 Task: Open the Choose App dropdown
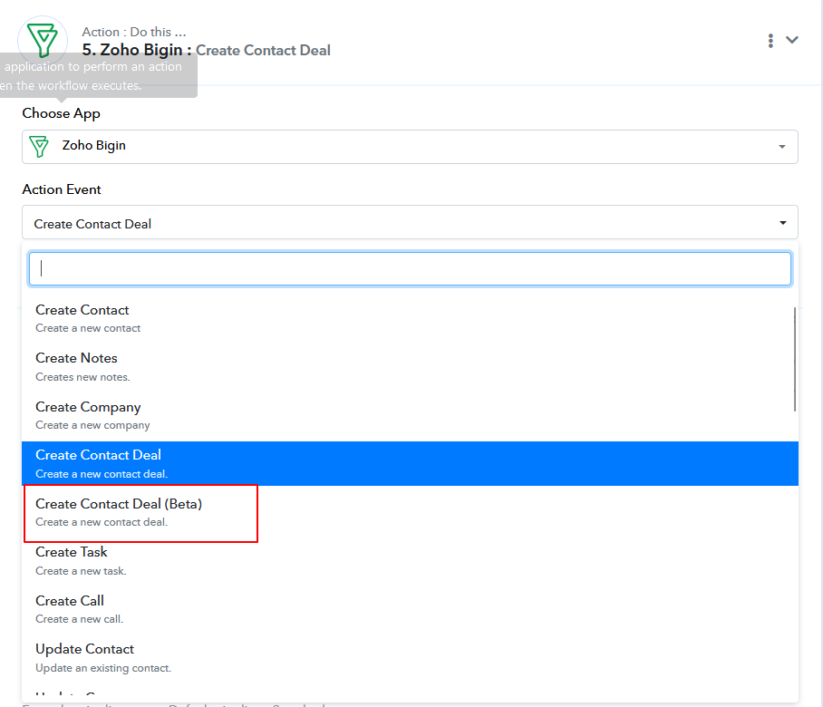point(781,147)
